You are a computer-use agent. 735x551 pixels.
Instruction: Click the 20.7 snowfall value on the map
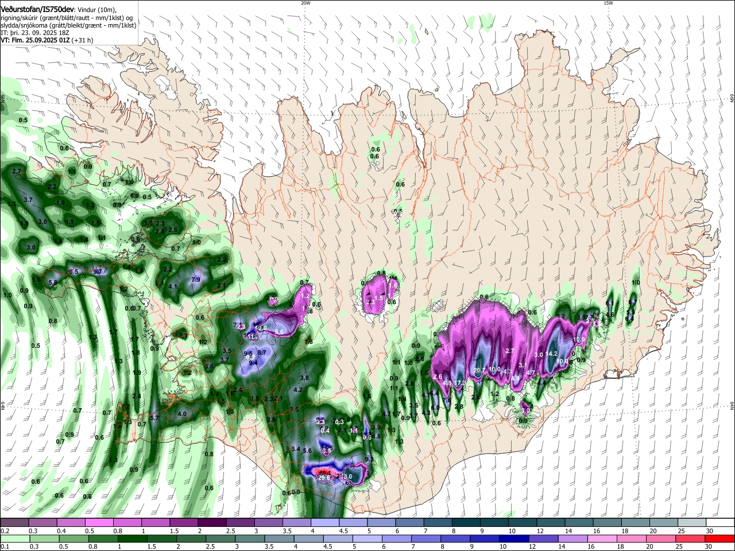click(x=481, y=370)
